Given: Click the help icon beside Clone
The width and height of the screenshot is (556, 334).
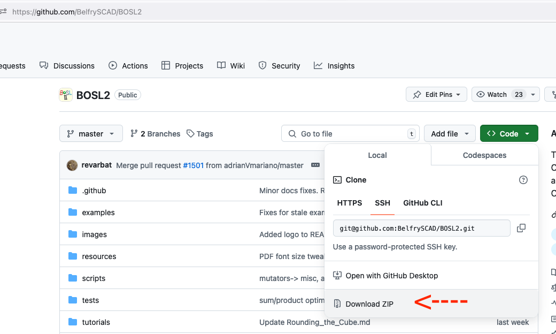Looking at the screenshot, I should click(x=523, y=180).
